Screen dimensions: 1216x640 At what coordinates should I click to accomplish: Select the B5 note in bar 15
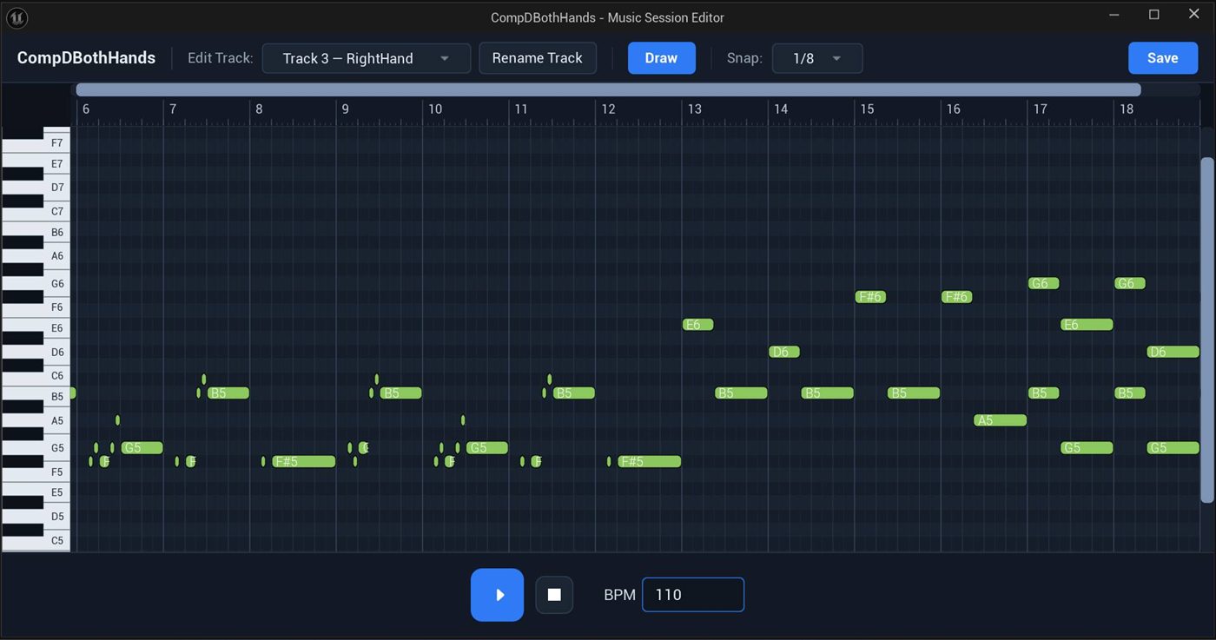pos(914,393)
